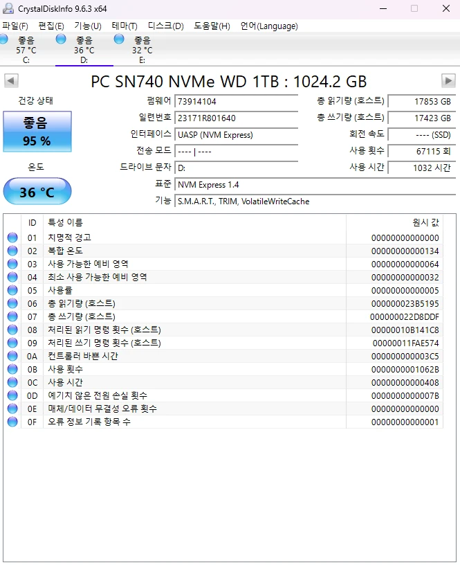Open the 기능(U) menu
This screenshot has height=565, width=460.
[88, 26]
